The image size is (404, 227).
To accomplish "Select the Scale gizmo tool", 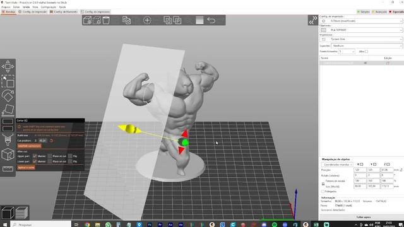I will click(x=8, y=81).
